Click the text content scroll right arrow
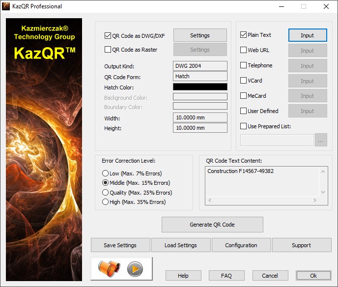338x287 pixels. click(315, 201)
